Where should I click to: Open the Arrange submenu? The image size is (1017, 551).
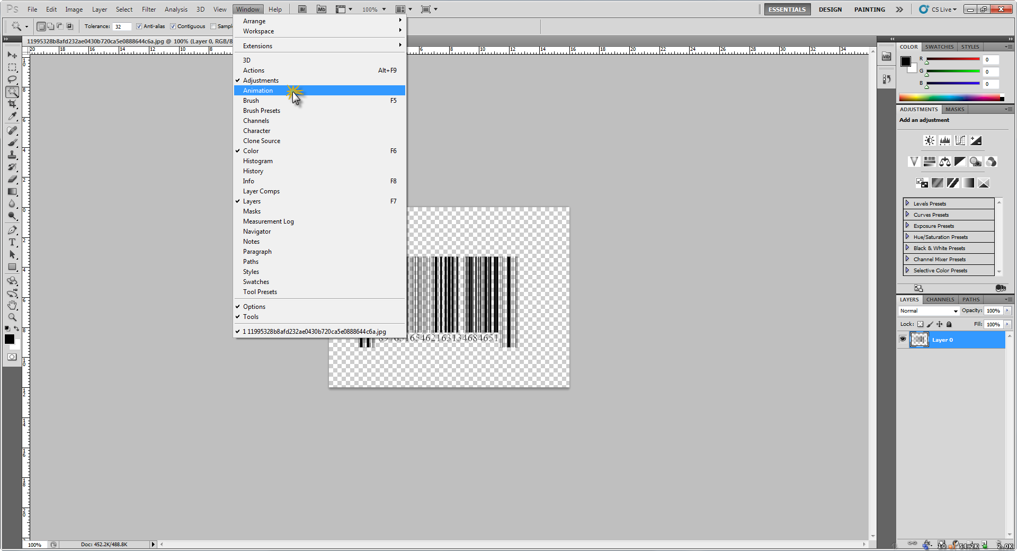320,21
